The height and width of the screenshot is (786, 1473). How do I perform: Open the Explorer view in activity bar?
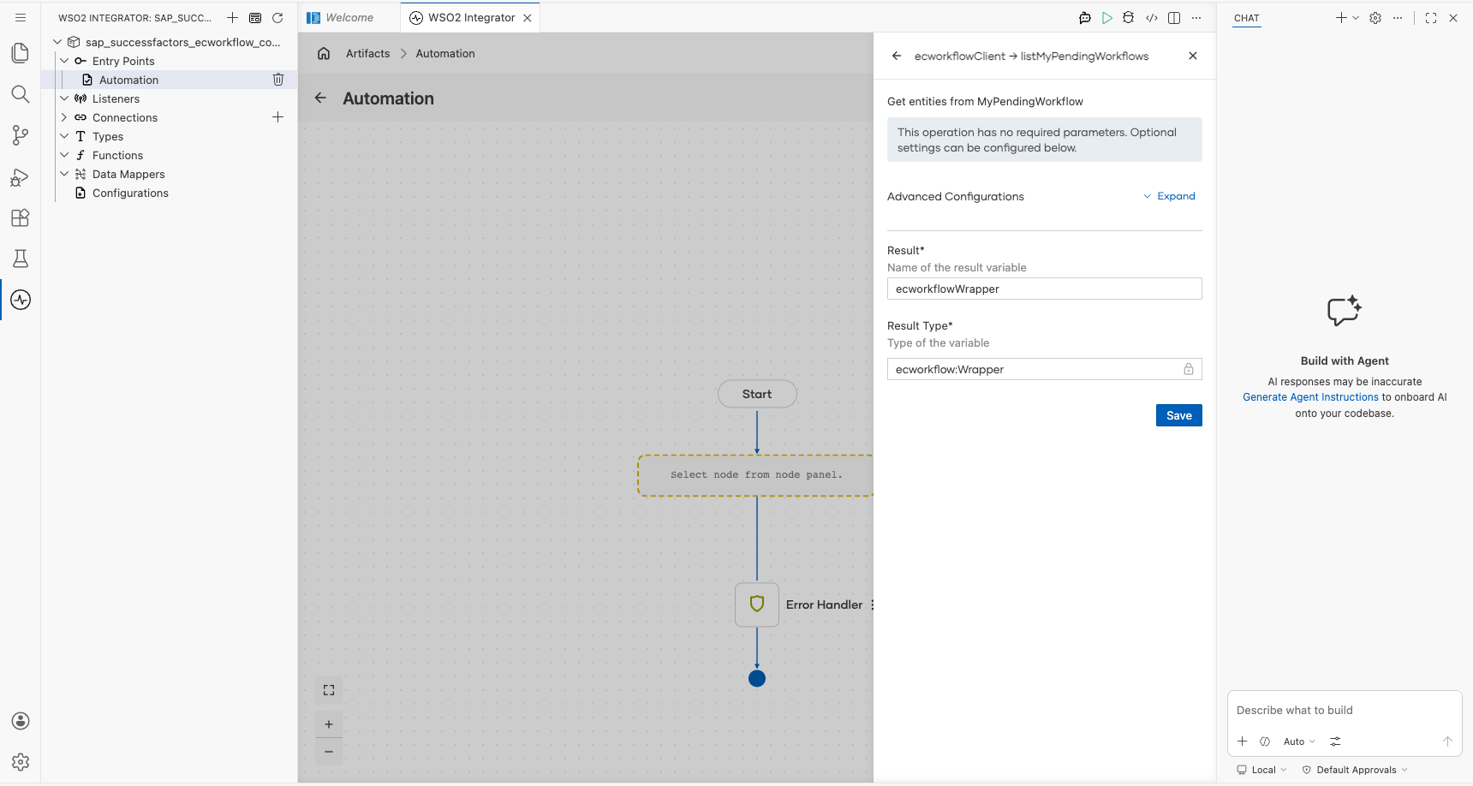[x=21, y=53]
